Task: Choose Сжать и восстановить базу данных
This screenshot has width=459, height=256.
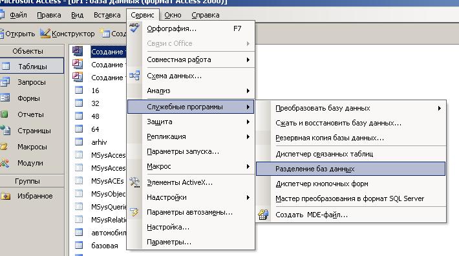Action: 351,123
